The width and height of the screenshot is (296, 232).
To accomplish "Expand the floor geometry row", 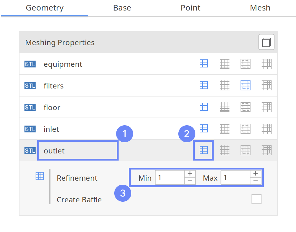I will point(52,107).
